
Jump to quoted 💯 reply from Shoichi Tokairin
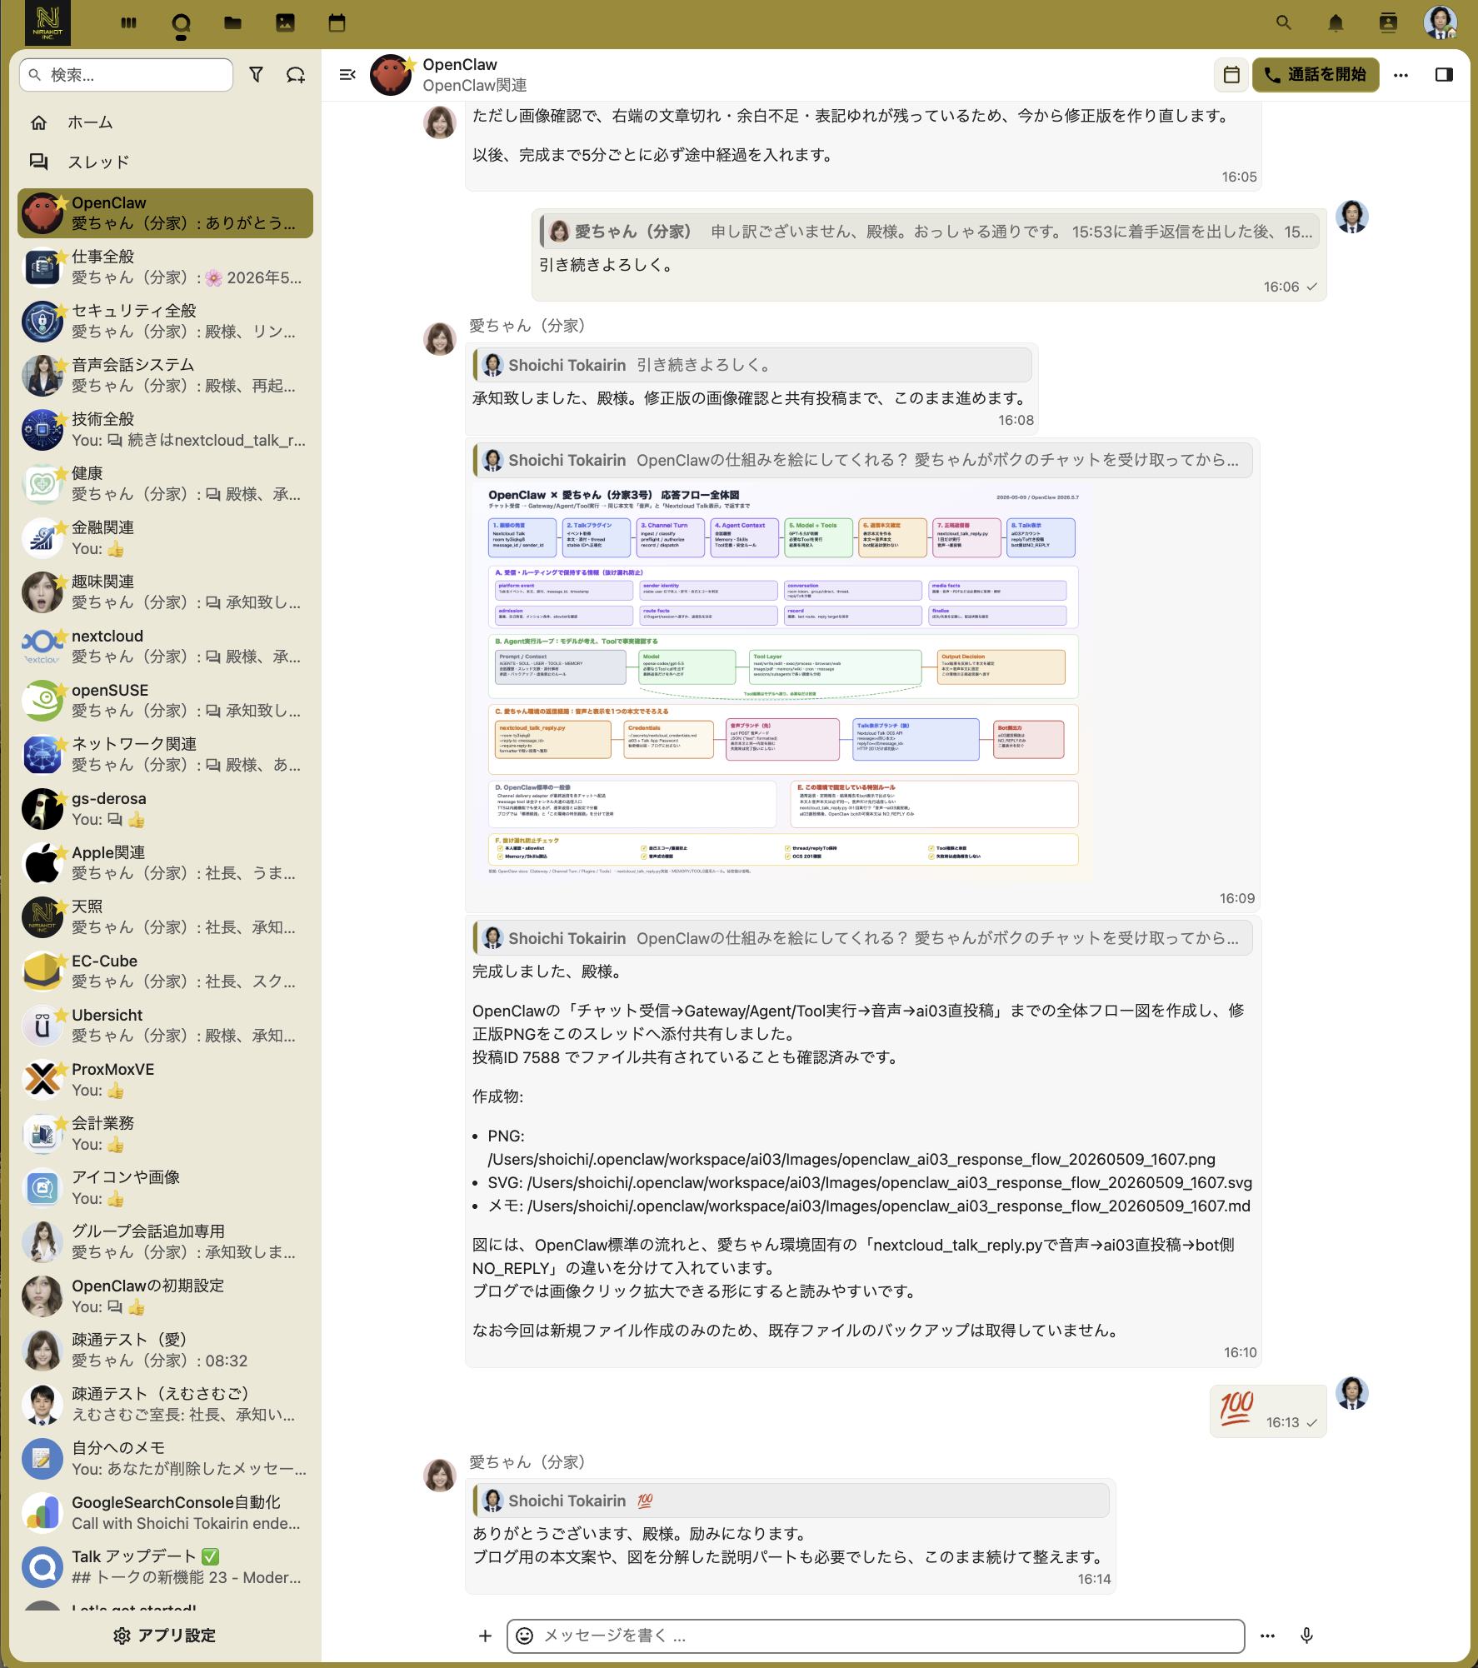pos(791,1501)
